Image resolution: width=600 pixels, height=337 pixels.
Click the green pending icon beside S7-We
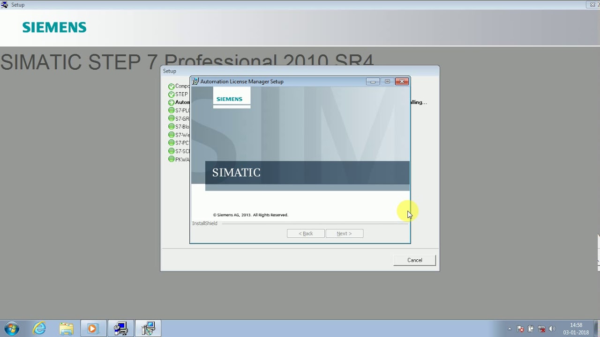pyautogui.click(x=172, y=135)
